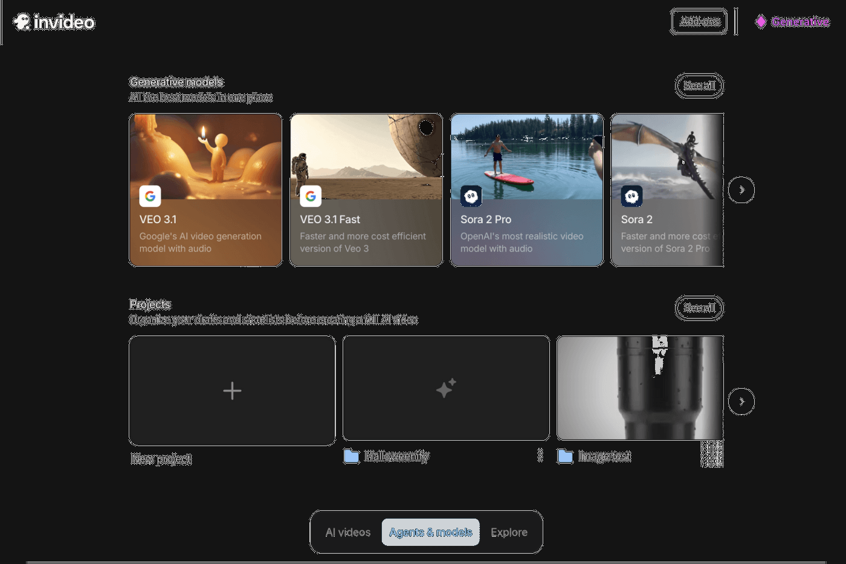846x564 pixels.
Task: Click the plus icon for New project
Action: [x=232, y=391]
